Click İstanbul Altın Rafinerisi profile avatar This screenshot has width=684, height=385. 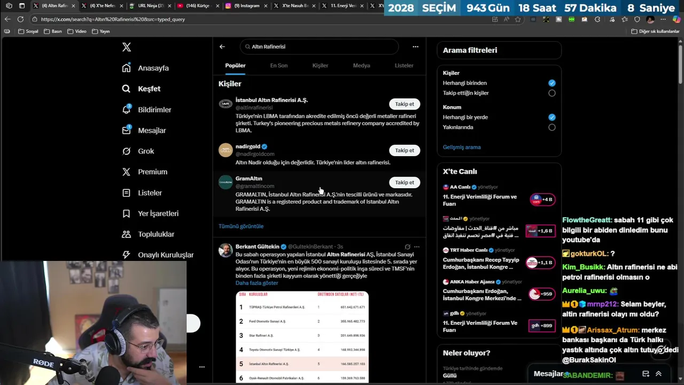226,104
